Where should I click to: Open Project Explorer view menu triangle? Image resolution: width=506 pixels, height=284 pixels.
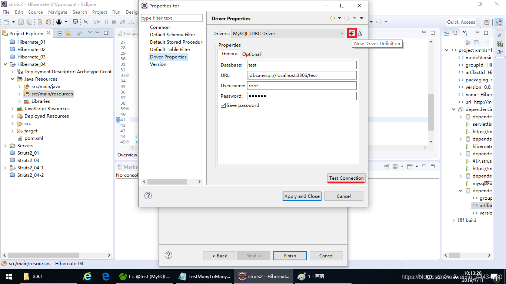[90, 33]
